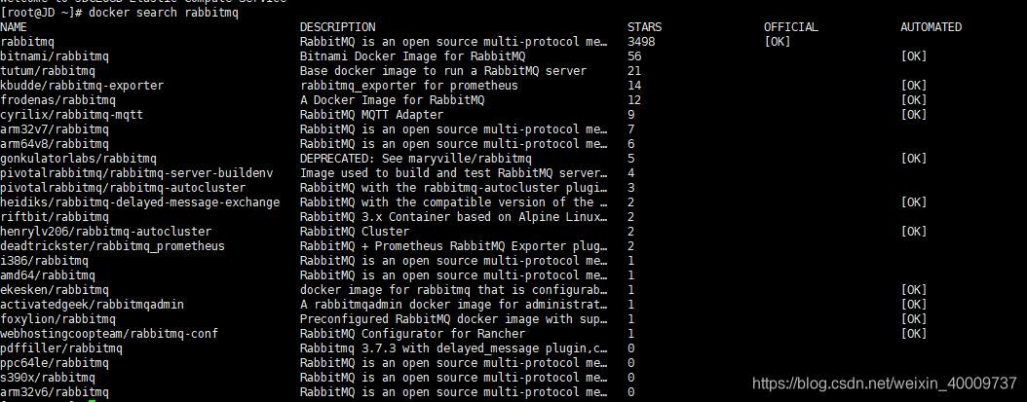Select tutum/rabbitmq image name

[x=47, y=71]
